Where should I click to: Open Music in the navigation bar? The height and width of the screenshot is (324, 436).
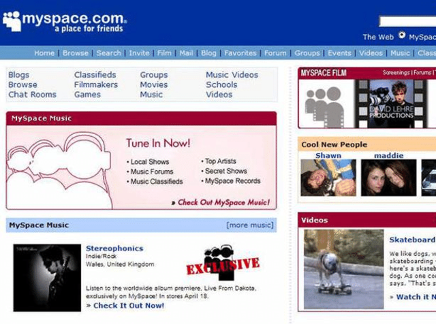[x=400, y=53]
